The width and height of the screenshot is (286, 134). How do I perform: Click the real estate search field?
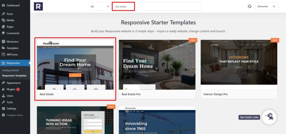point(156,6)
